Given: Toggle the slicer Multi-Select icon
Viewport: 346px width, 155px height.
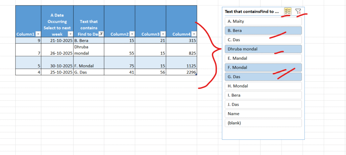Looking at the screenshot, I should tap(288, 11).
